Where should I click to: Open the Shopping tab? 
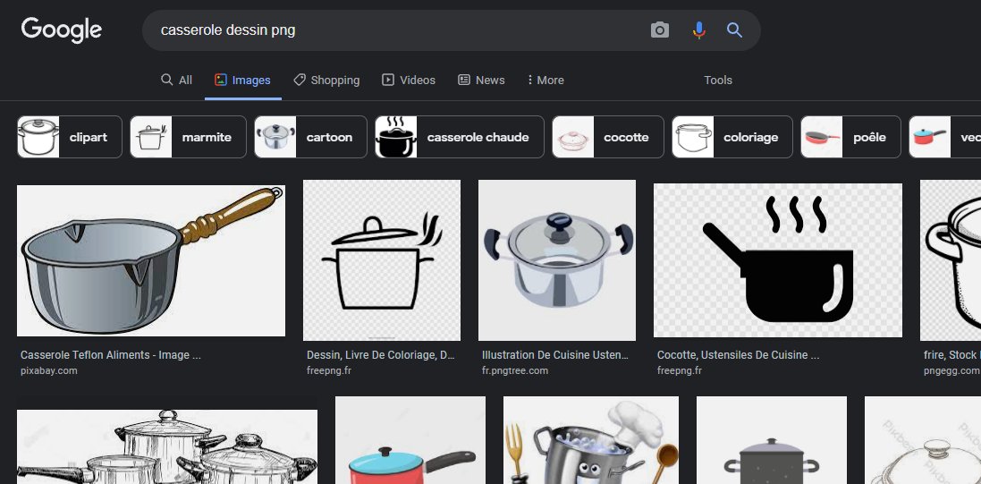coord(326,81)
